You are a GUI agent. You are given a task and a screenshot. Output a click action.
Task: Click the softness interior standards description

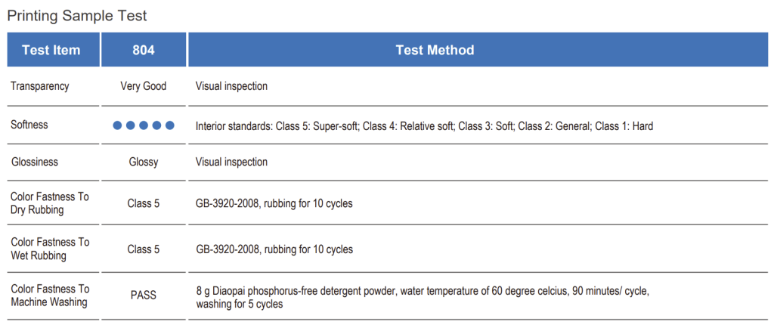tap(424, 126)
